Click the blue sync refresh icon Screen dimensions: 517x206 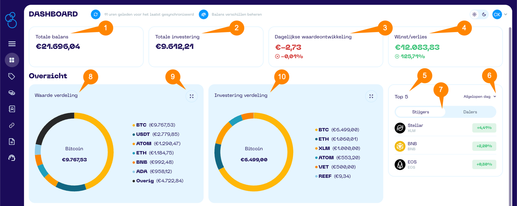point(95,14)
